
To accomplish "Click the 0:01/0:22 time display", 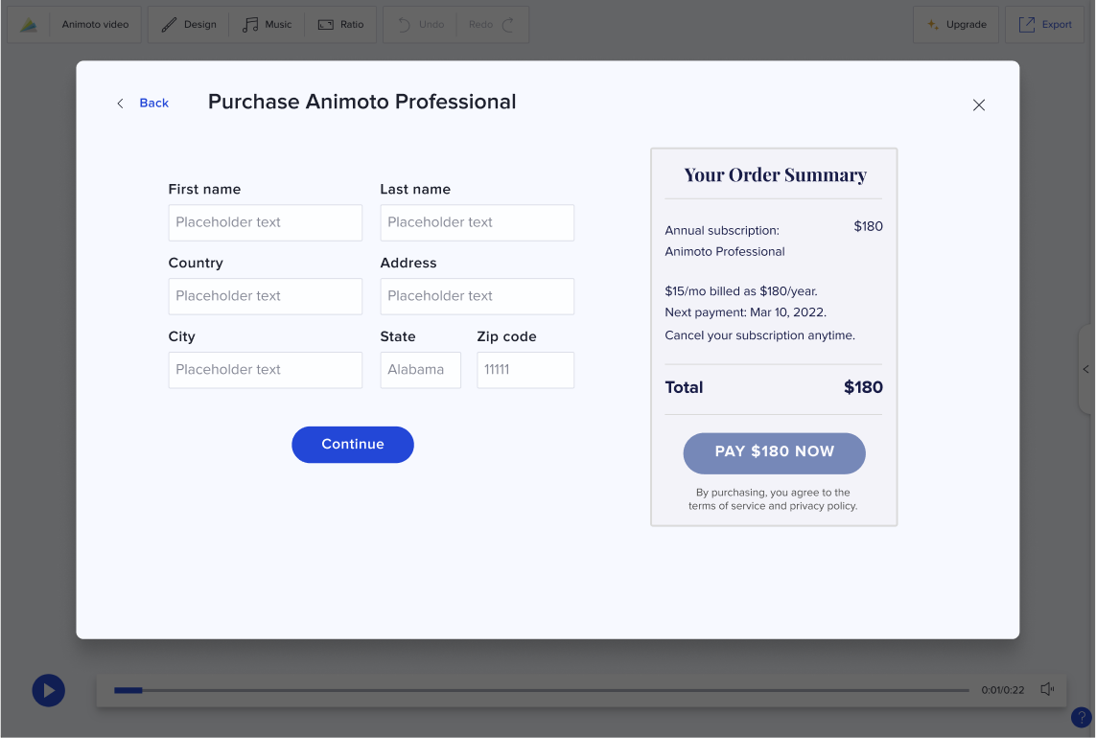I will [x=1002, y=690].
